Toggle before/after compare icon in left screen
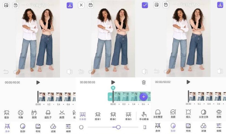This screenshot has height=134, width=226. 69,72
